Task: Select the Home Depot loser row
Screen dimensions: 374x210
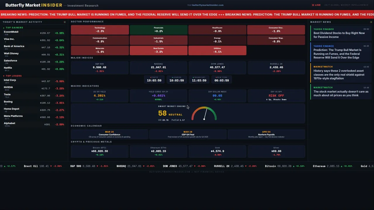Action: pyautogui.click(x=34, y=110)
